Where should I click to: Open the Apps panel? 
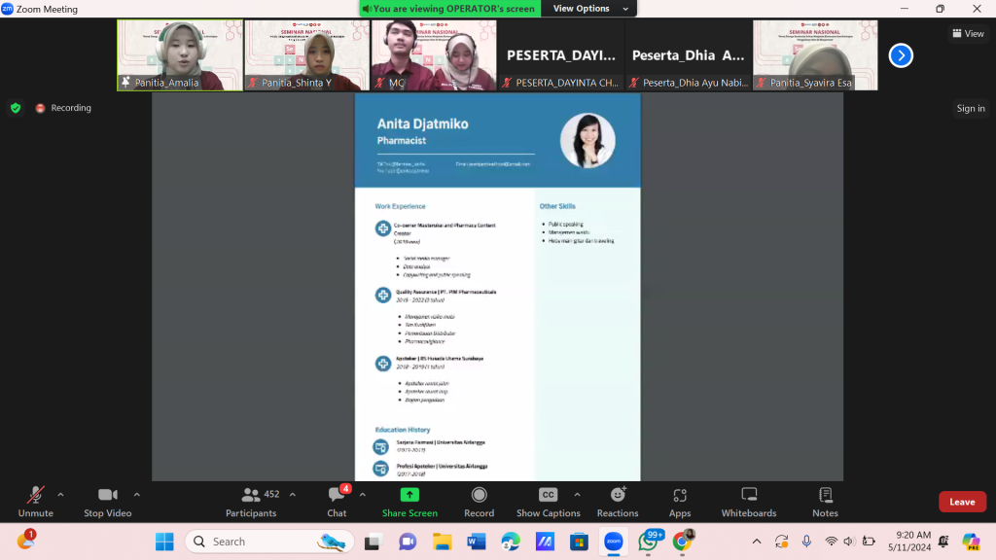click(x=680, y=502)
